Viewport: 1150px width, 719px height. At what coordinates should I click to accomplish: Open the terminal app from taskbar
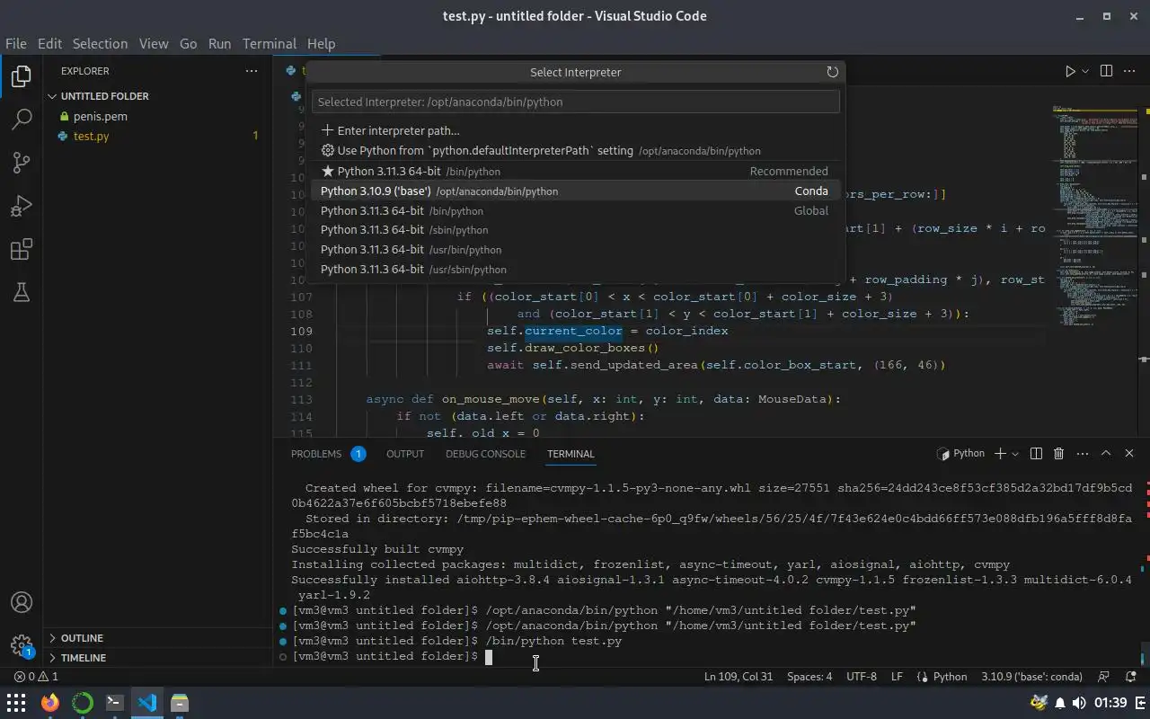(x=115, y=703)
